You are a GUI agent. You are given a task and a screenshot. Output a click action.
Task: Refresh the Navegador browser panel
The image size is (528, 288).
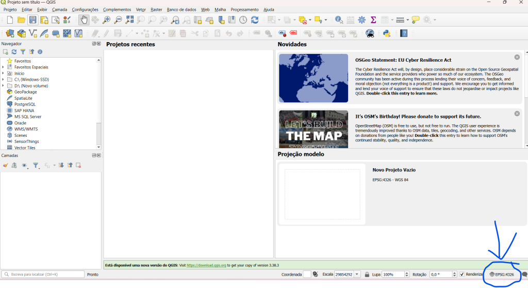pos(14,52)
